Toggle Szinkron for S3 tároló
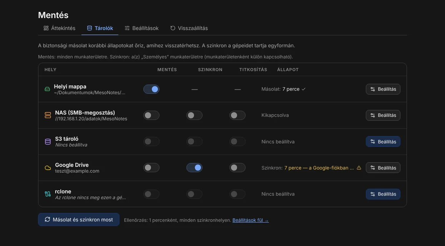Screen dimensions: 445x246 (194, 141)
